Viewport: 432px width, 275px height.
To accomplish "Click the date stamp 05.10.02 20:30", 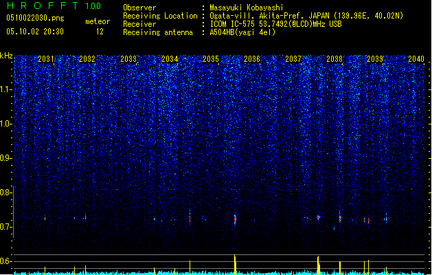I will pyautogui.click(x=35, y=32).
